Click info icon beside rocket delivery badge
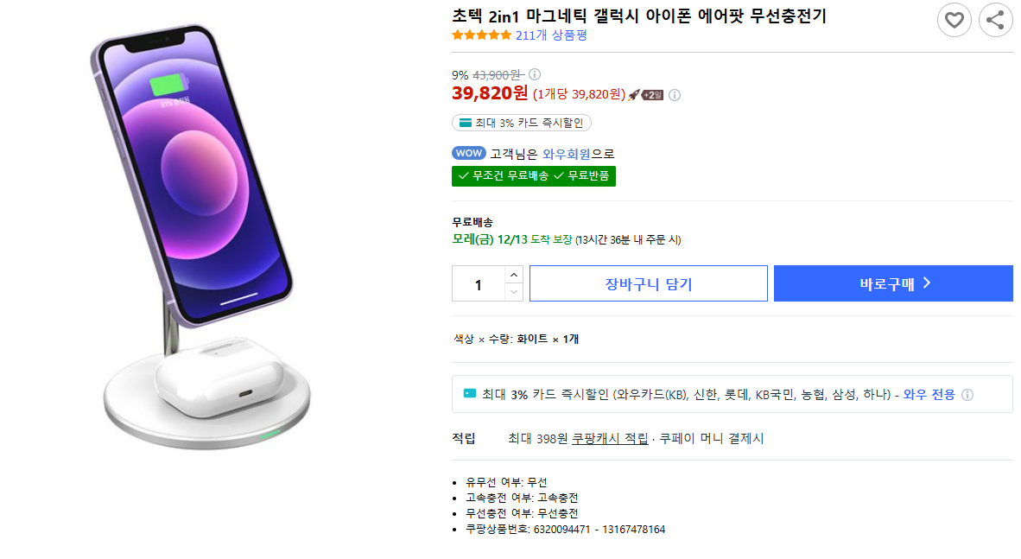The image size is (1021, 559). (675, 95)
